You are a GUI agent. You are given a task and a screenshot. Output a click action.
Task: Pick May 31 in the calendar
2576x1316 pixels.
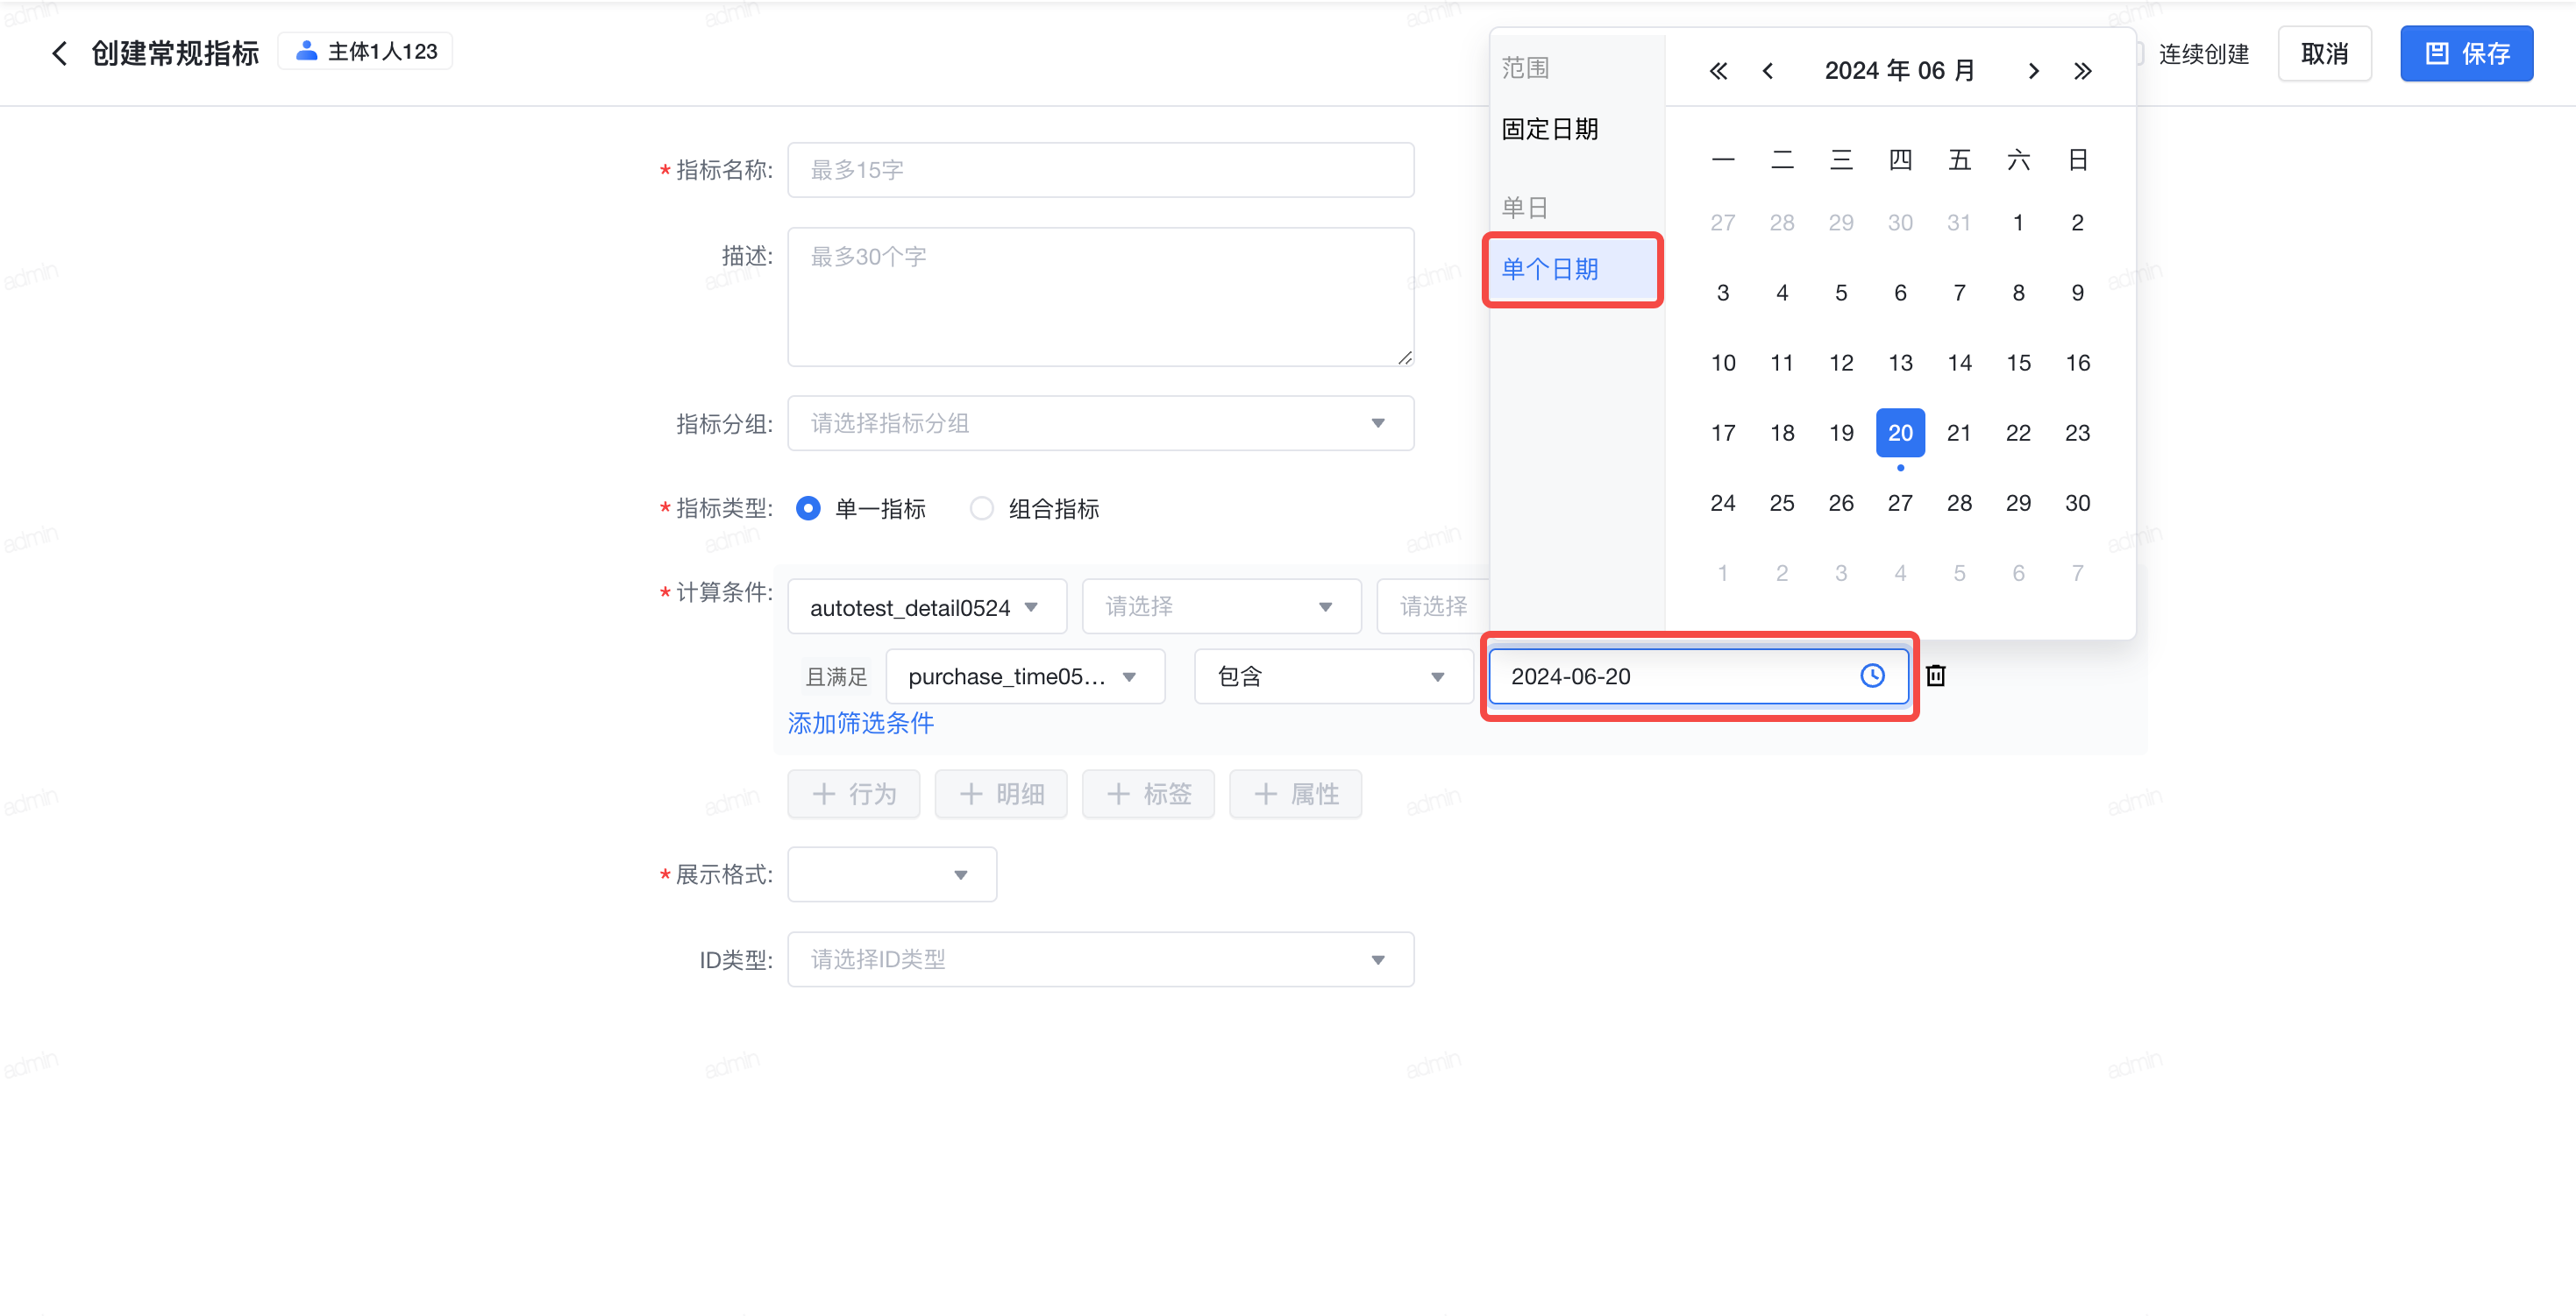(x=1959, y=223)
